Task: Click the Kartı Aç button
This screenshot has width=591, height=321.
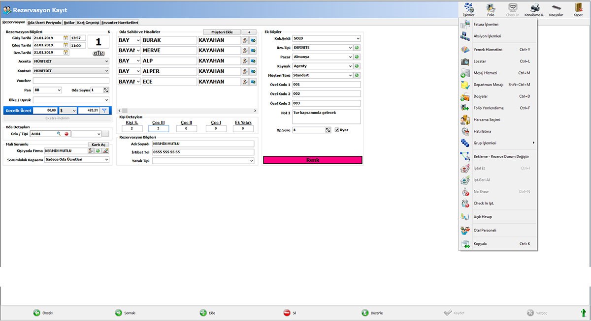Action: point(98,145)
